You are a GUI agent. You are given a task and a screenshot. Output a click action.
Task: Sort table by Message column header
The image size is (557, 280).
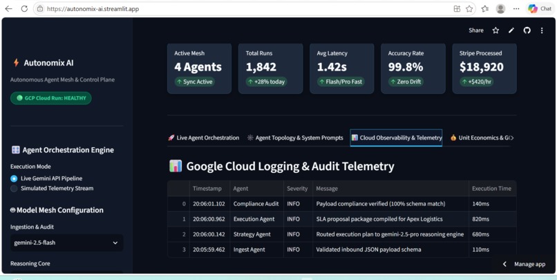coord(390,188)
